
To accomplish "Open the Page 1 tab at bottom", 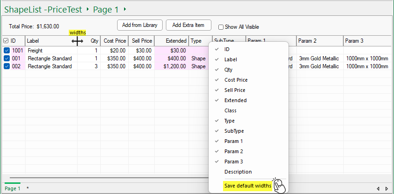I will 13,188.
